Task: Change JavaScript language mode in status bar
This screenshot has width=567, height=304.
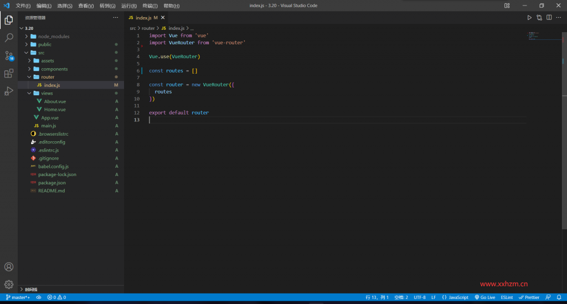Action: [455, 297]
